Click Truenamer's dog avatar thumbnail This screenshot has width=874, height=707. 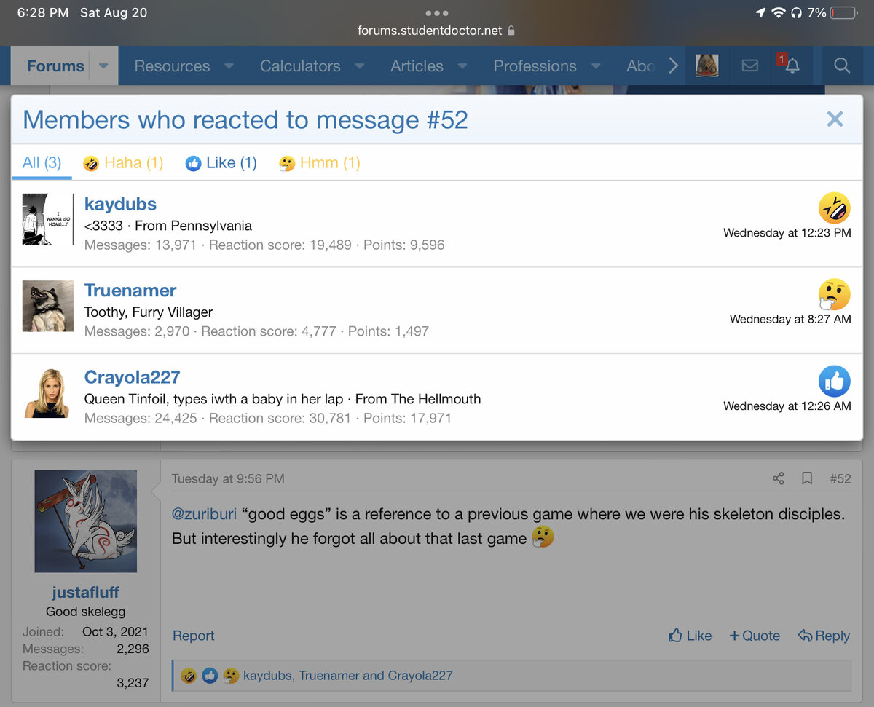coord(48,306)
